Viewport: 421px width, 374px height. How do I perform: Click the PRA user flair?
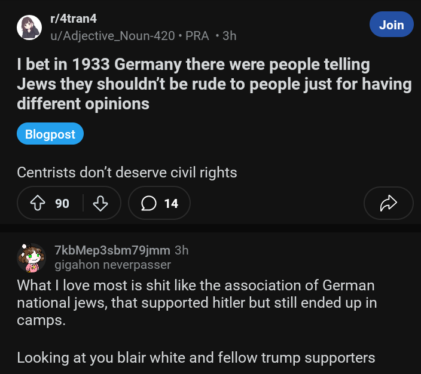tap(197, 36)
